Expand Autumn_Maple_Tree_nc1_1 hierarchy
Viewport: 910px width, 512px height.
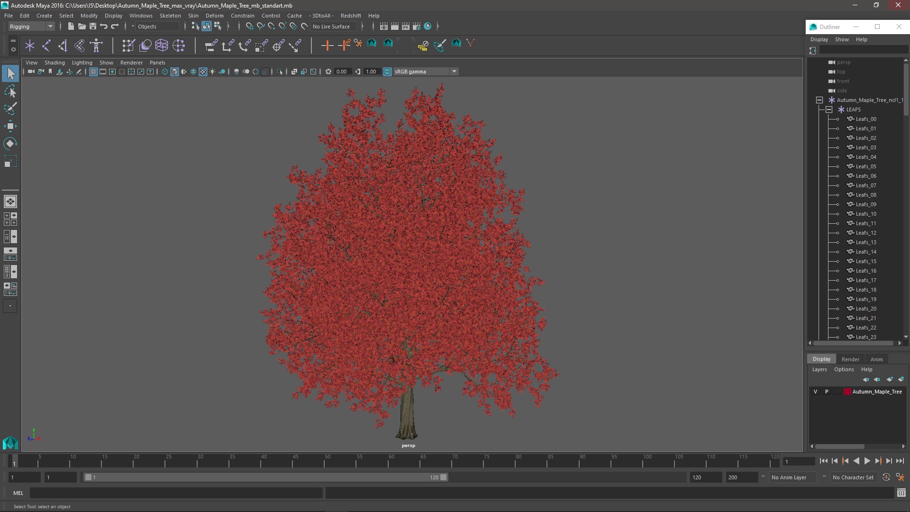[x=819, y=100]
